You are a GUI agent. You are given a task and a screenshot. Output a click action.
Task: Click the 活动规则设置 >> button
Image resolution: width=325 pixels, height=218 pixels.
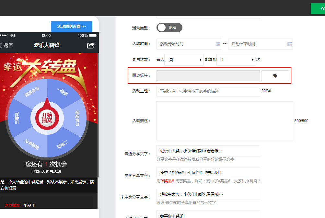(71, 27)
